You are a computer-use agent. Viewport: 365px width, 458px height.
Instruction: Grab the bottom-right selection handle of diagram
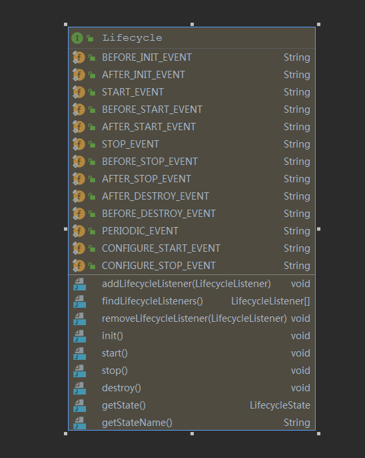pos(318,434)
